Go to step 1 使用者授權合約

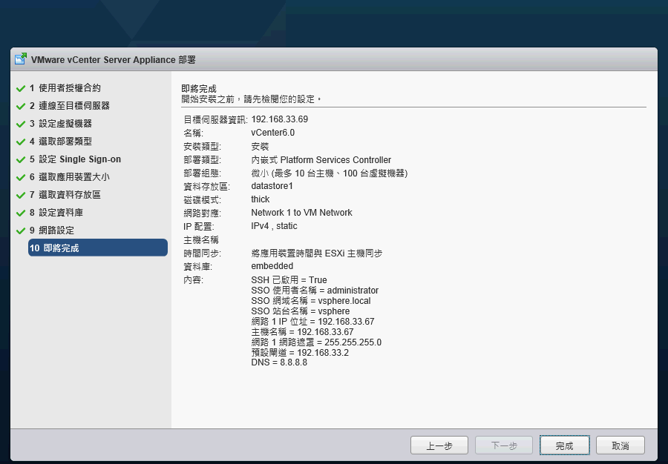coord(65,88)
